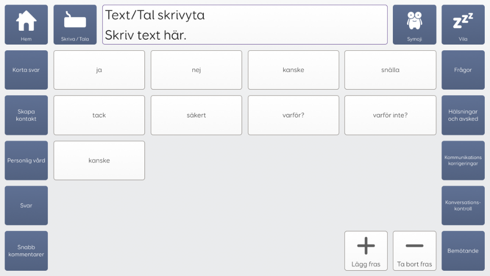
Task: Open the Skapa kontakt category
Action: (26, 115)
